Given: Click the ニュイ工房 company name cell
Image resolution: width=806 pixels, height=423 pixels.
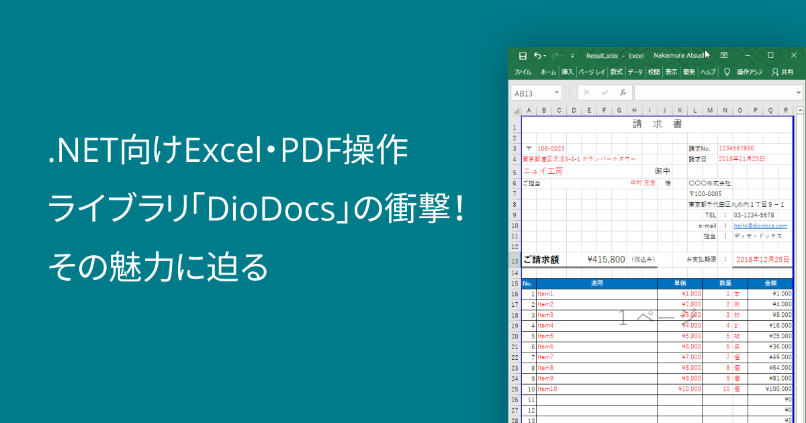Looking at the screenshot, I should coord(543,171).
